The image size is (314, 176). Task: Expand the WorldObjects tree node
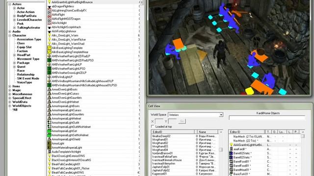10,106
